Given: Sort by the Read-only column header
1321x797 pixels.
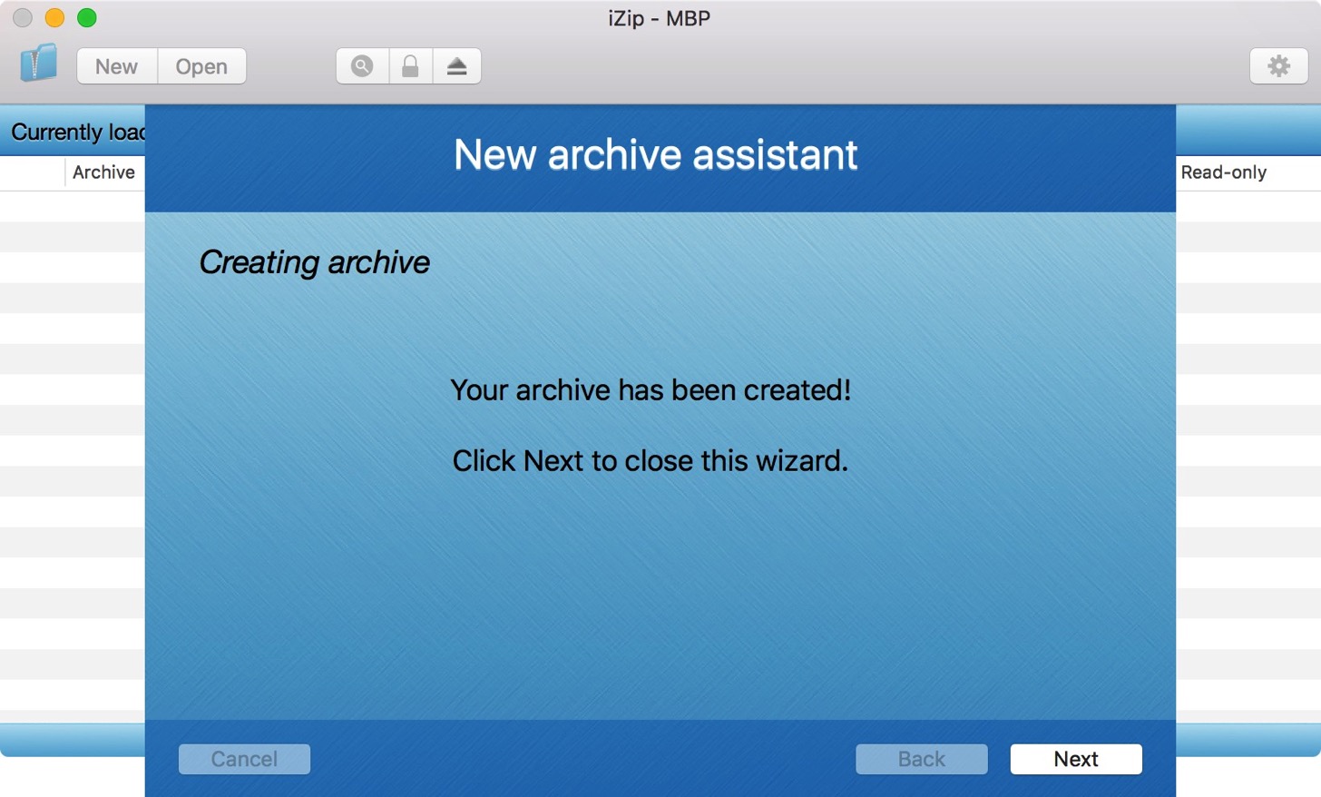Looking at the screenshot, I should point(1223,172).
